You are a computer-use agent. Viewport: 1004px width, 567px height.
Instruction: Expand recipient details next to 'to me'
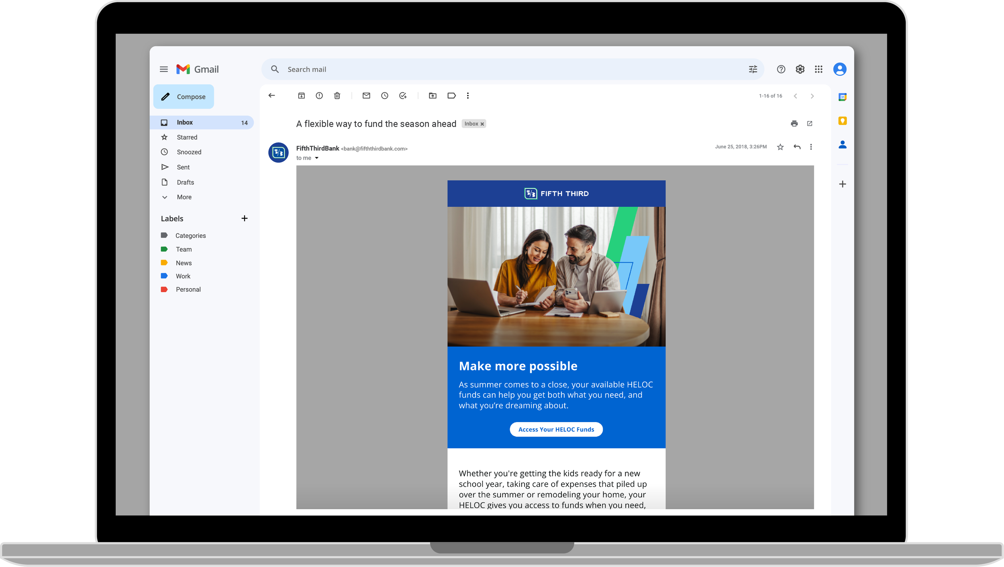[x=316, y=158]
